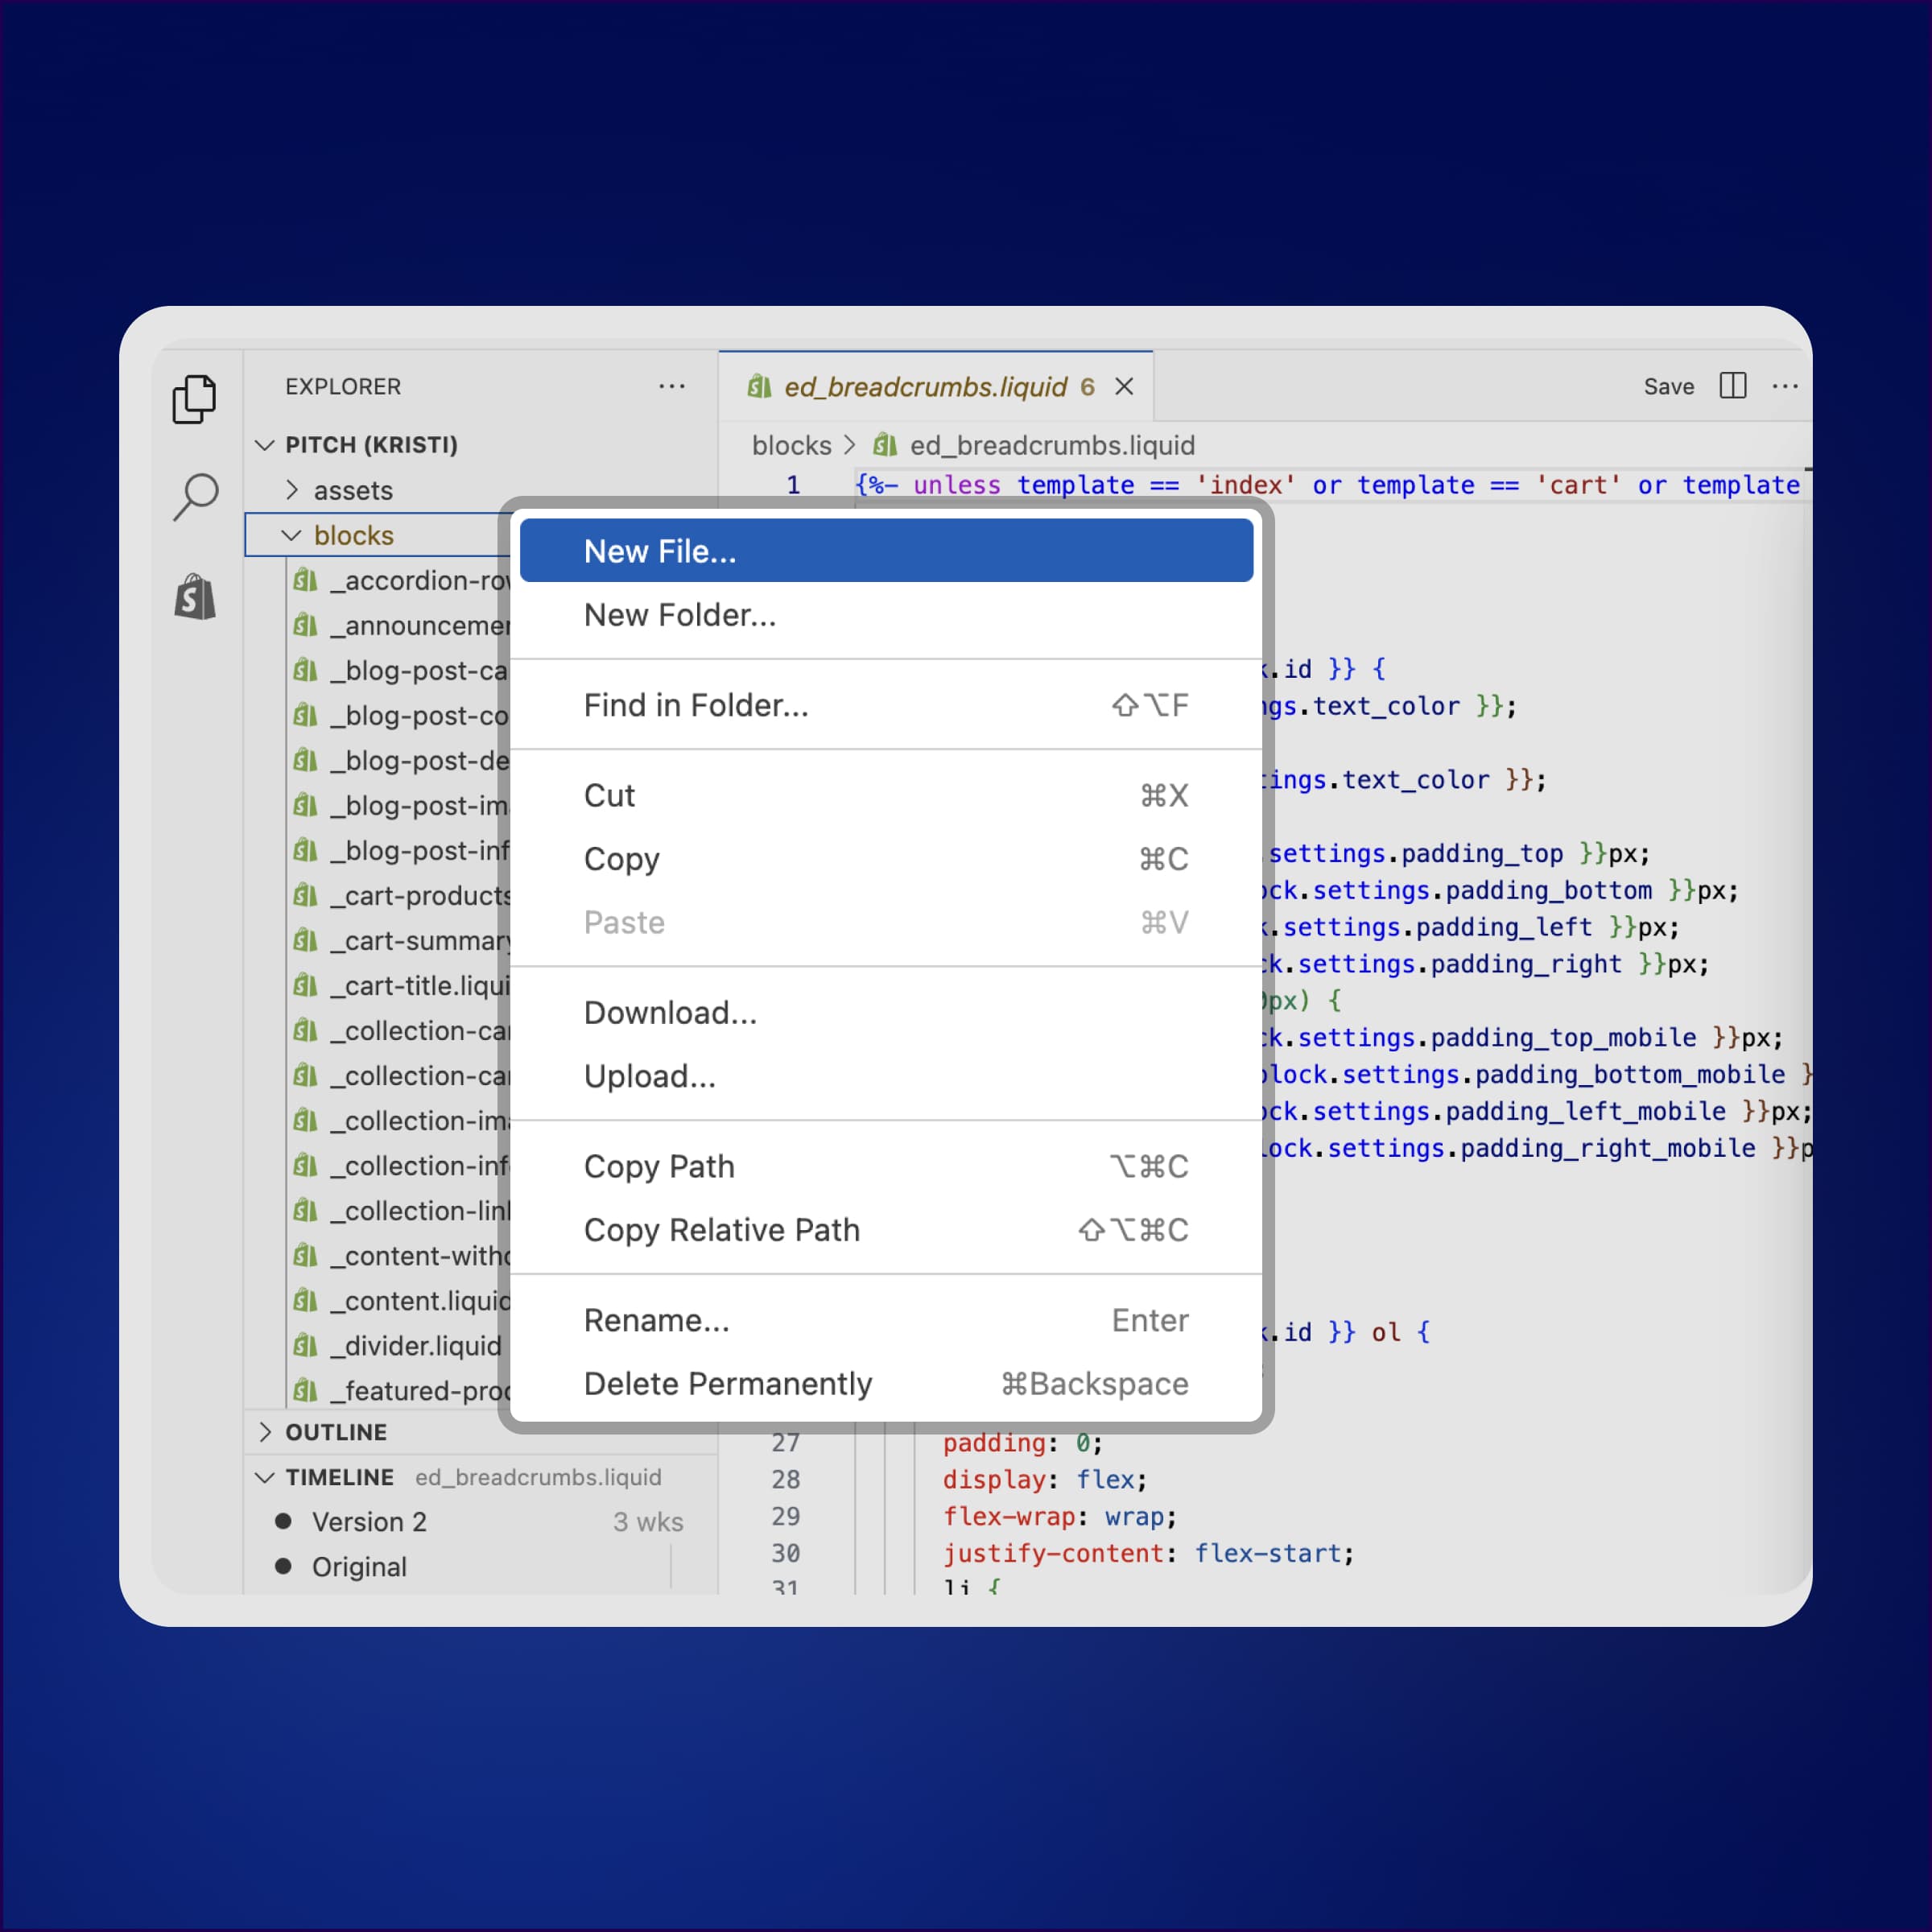1932x1932 pixels.
Task: Close the ed_breadcrumbs.liquid tab
Action: pos(1124,386)
